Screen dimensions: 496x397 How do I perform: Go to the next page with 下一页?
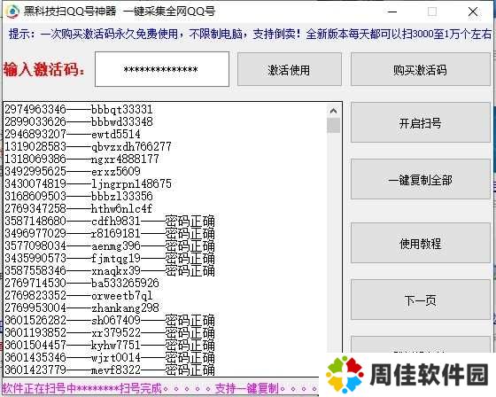420,300
